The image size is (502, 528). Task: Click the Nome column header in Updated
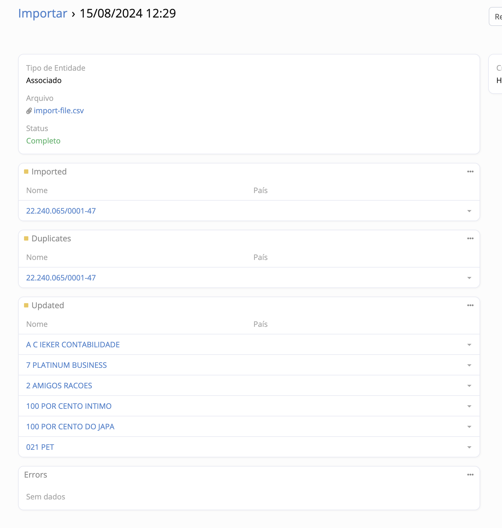tap(37, 324)
